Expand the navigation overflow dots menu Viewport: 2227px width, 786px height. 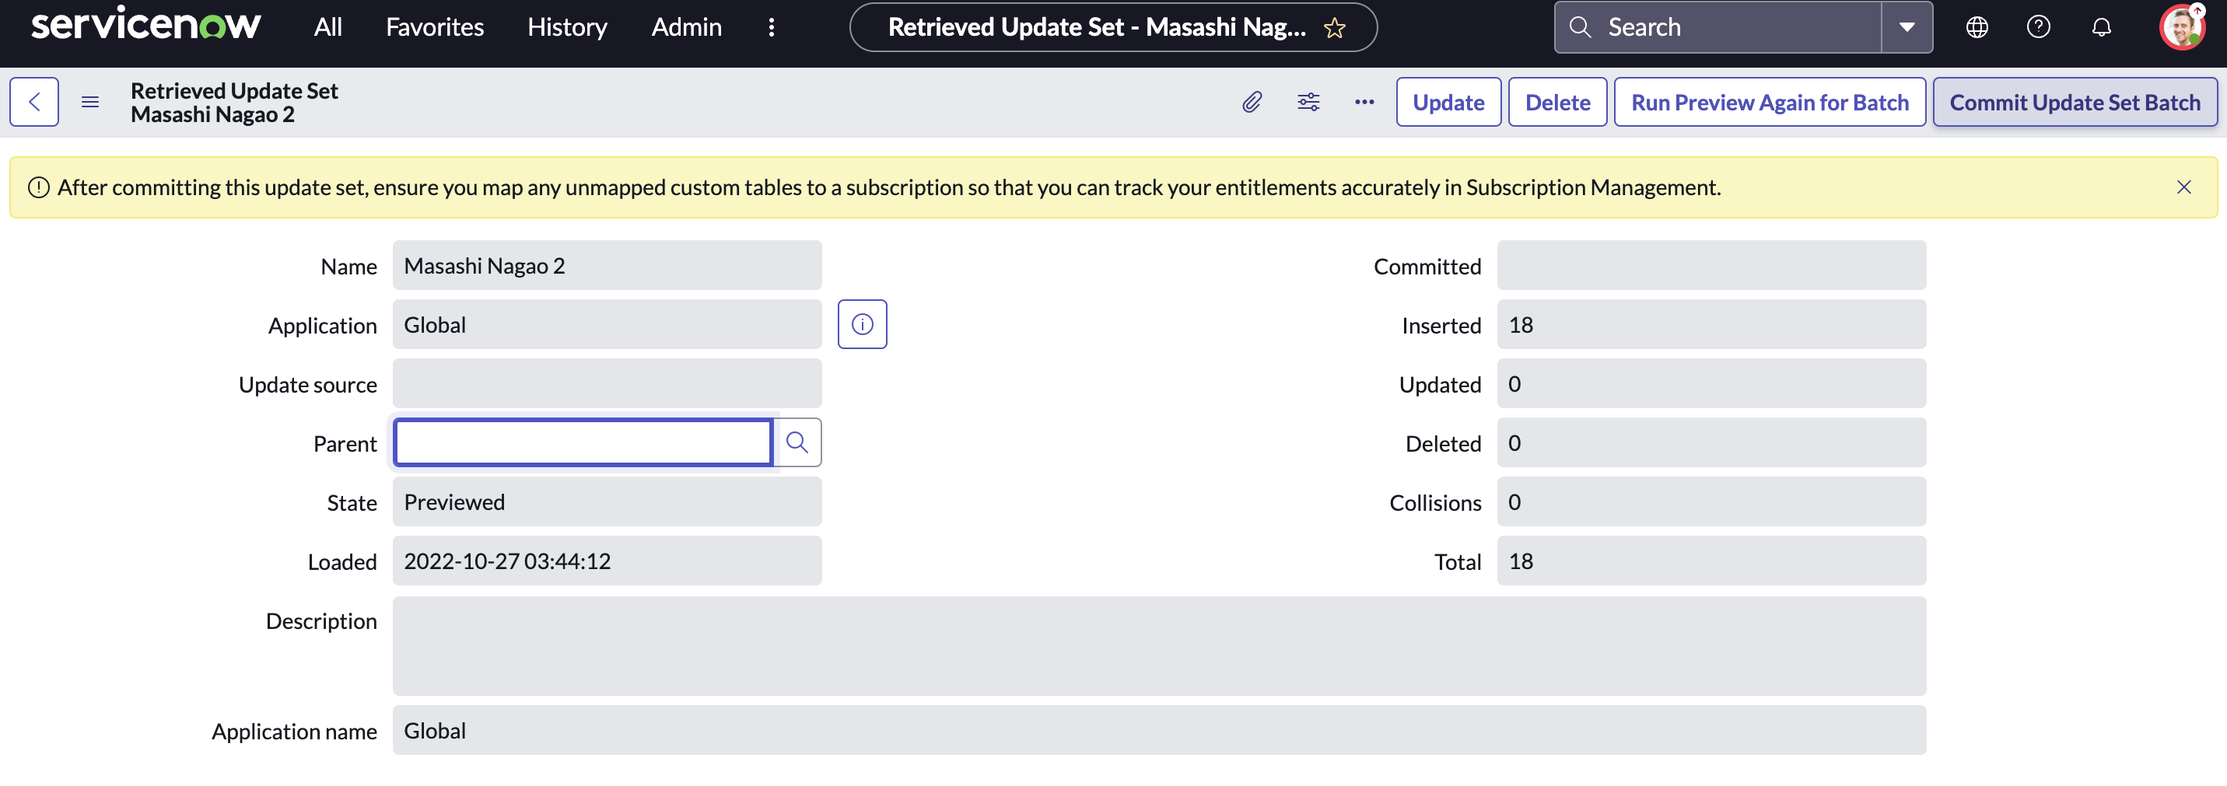click(x=771, y=28)
